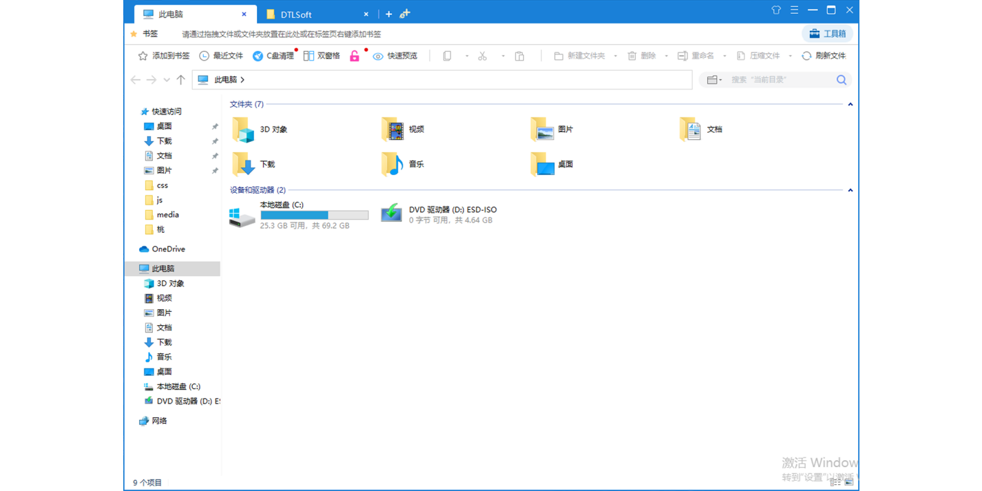Image resolution: width=982 pixels, height=491 pixels.
Task: Select the 图片 folder in main pane
Action: point(552,129)
